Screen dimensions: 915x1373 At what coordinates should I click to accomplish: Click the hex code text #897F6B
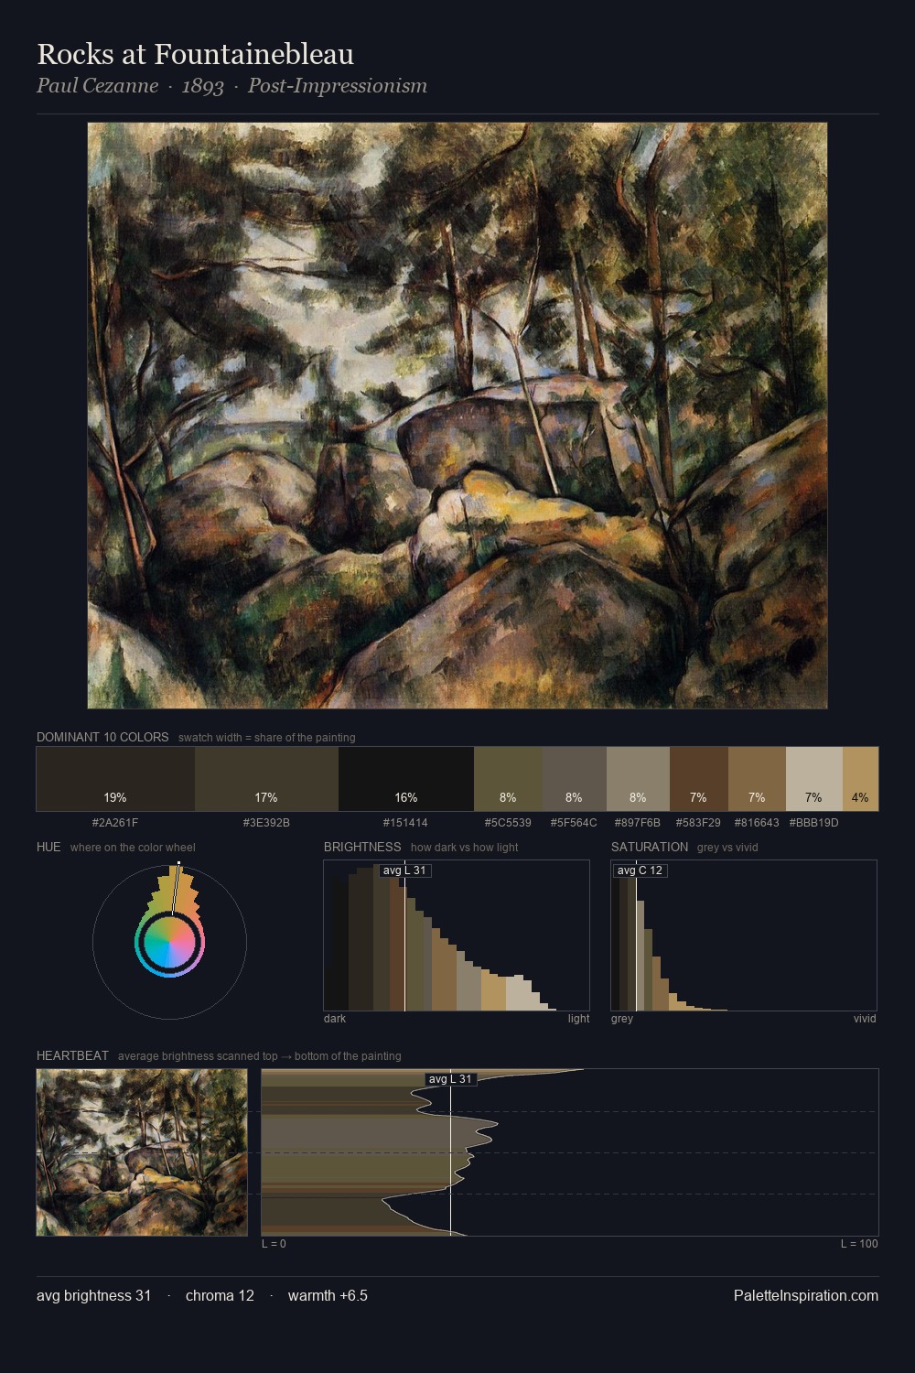coord(638,823)
